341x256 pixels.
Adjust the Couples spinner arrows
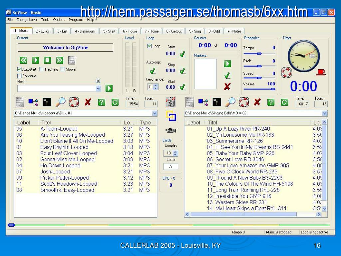click(x=175, y=153)
